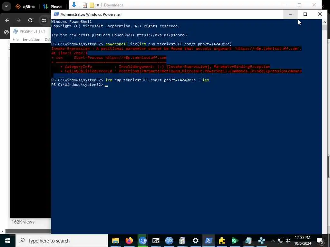Screen dimensions: 330x247
Task: Click the aka.ms/pscore6 URL text
Action: click(162, 35)
